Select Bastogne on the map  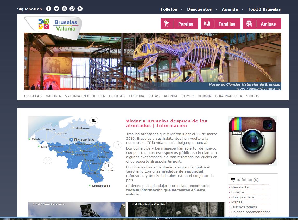pyautogui.click(x=107, y=170)
